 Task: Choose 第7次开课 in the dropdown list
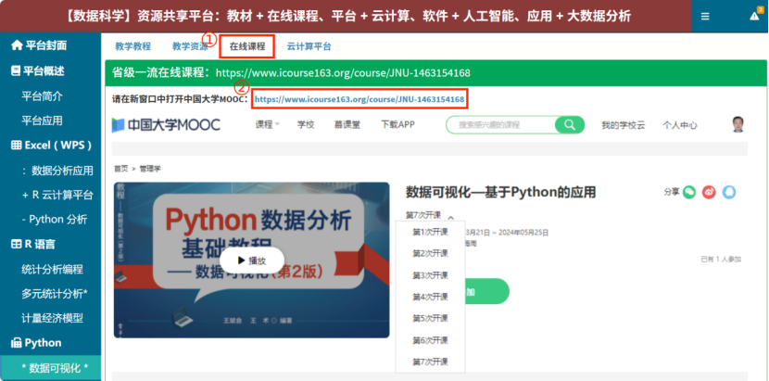click(430, 362)
